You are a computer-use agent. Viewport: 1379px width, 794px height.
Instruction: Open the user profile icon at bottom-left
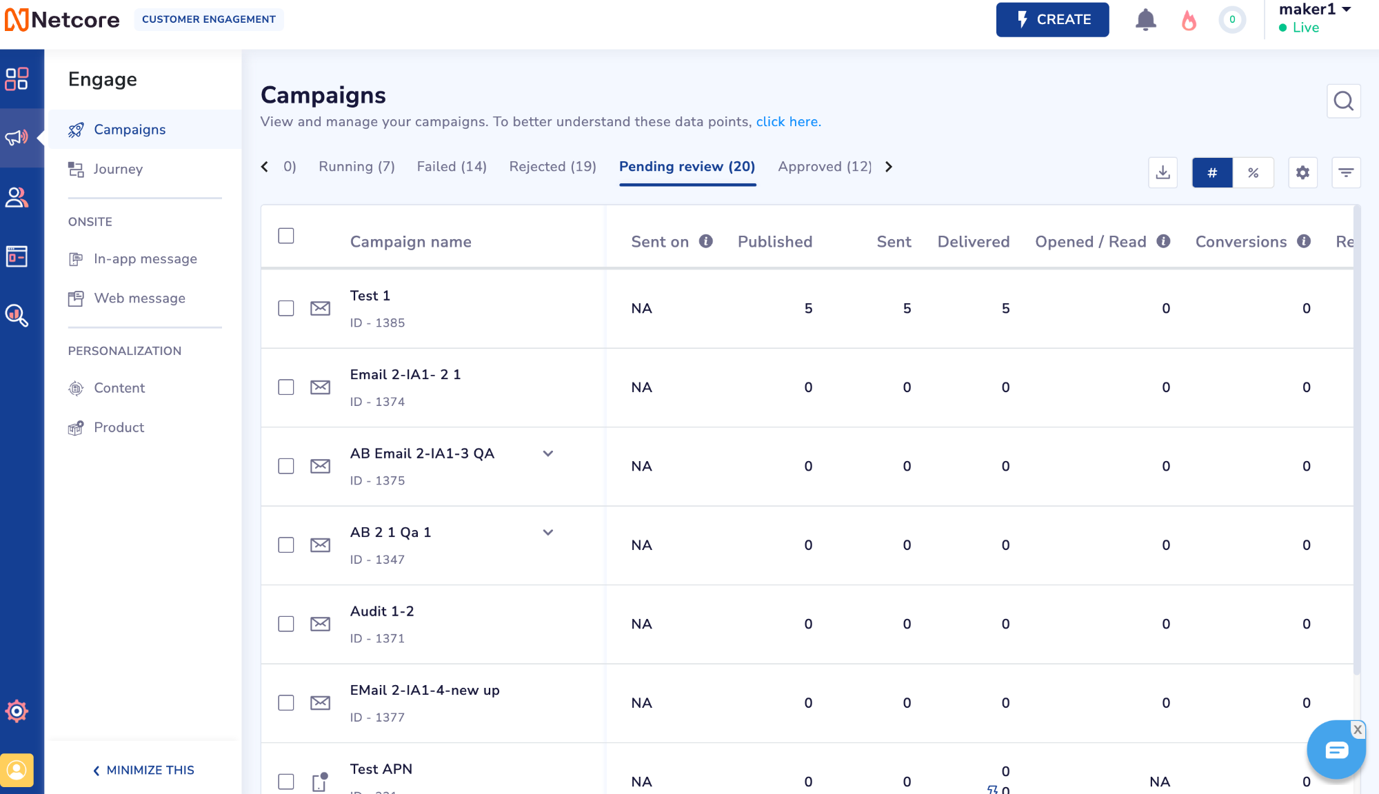[17, 770]
